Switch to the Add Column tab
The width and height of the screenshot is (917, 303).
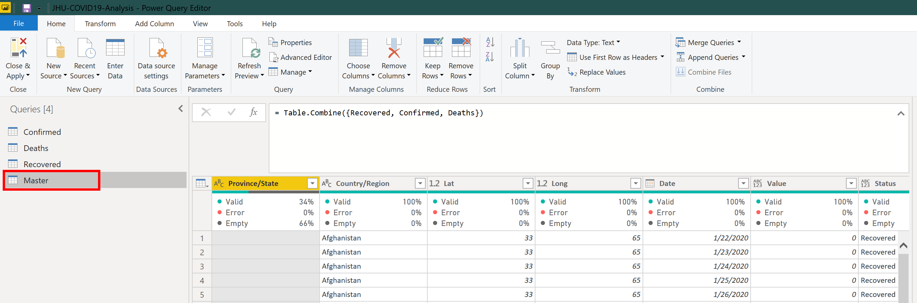click(155, 24)
